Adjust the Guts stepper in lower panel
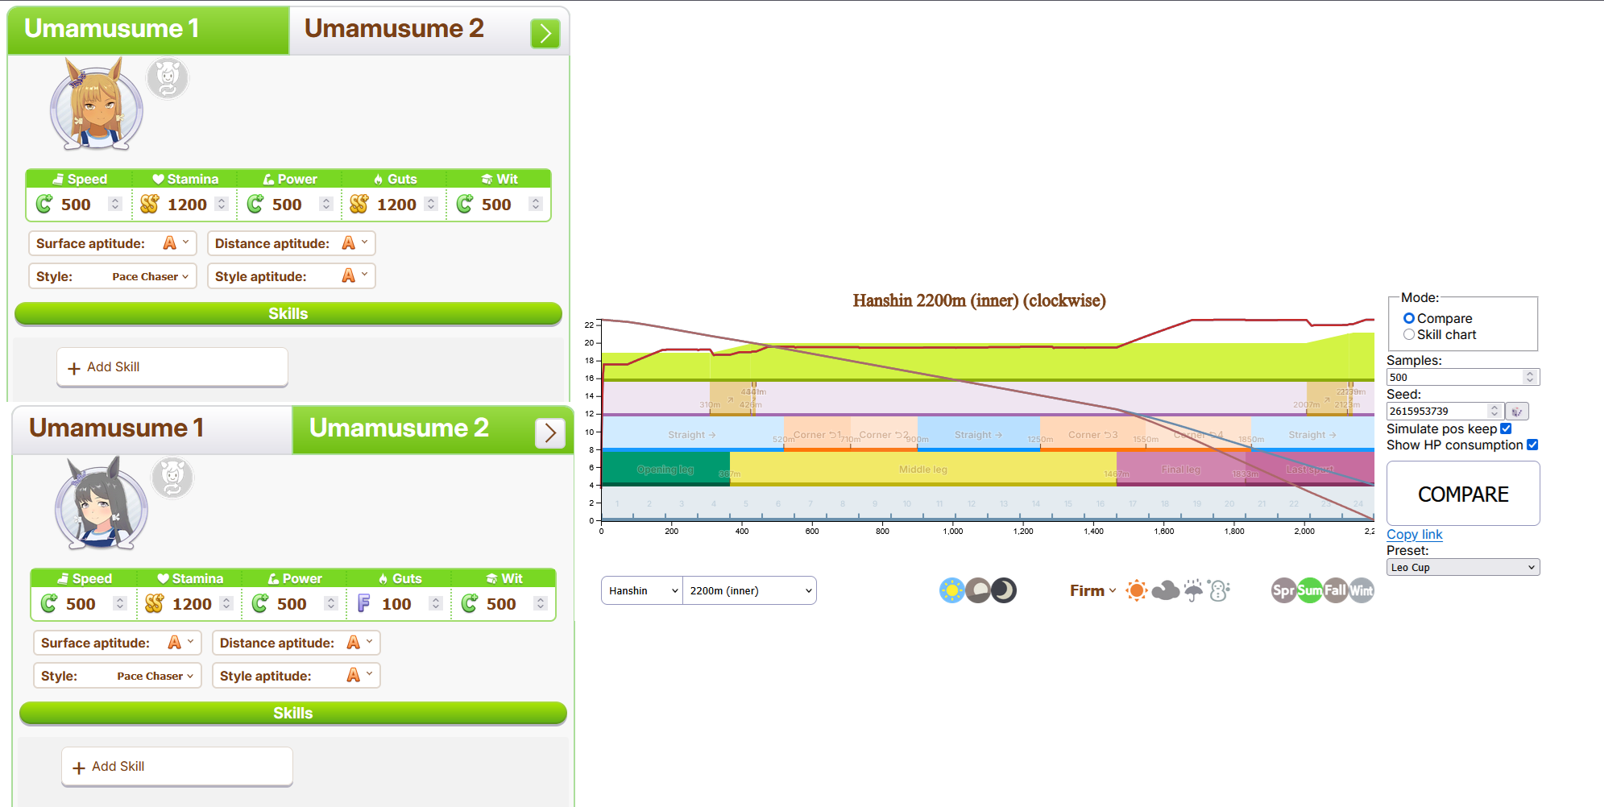The width and height of the screenshot is (1604, 807). click(x=436, y=603)
